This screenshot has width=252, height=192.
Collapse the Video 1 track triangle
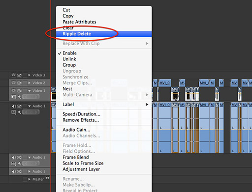(x=30, y=91)
